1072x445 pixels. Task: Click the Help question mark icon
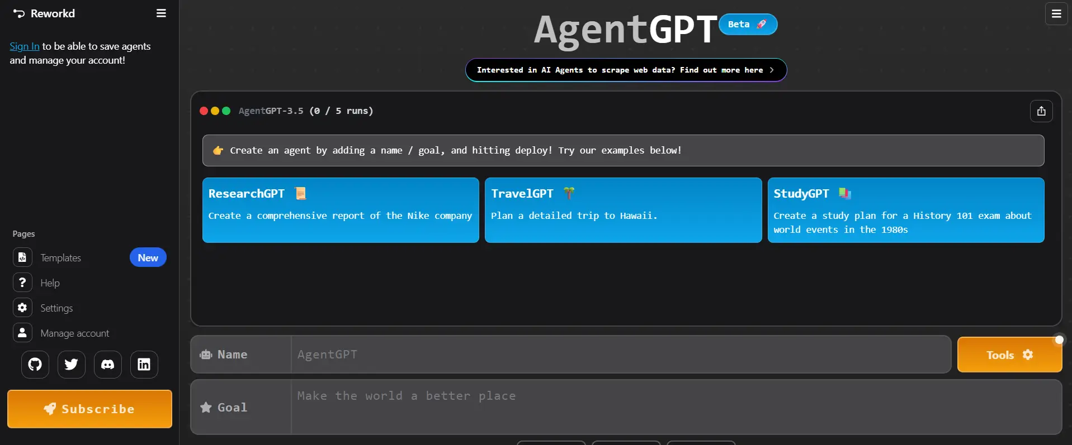[22, 283]
